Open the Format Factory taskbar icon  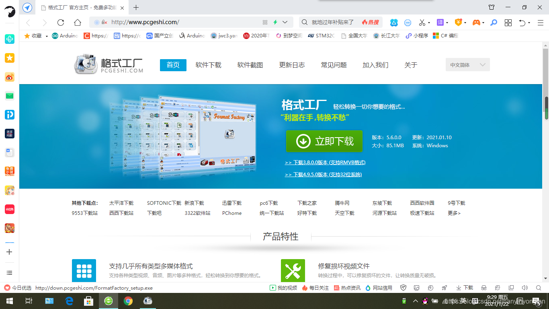click(148, 301)
